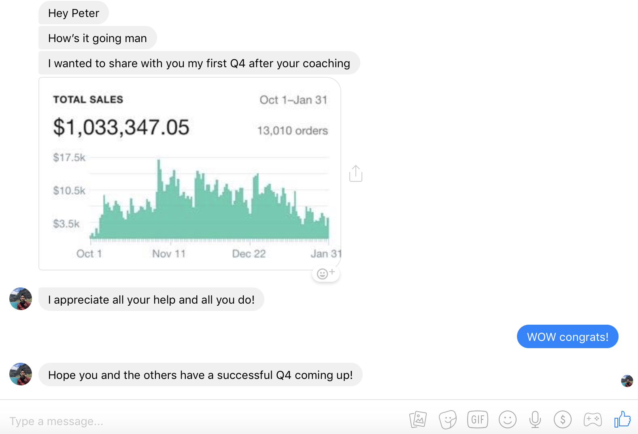Click the sender's avatar beside the appreciate message
Image resolution: width=638 pixels, height=434 pixels.
coord(21,299)
